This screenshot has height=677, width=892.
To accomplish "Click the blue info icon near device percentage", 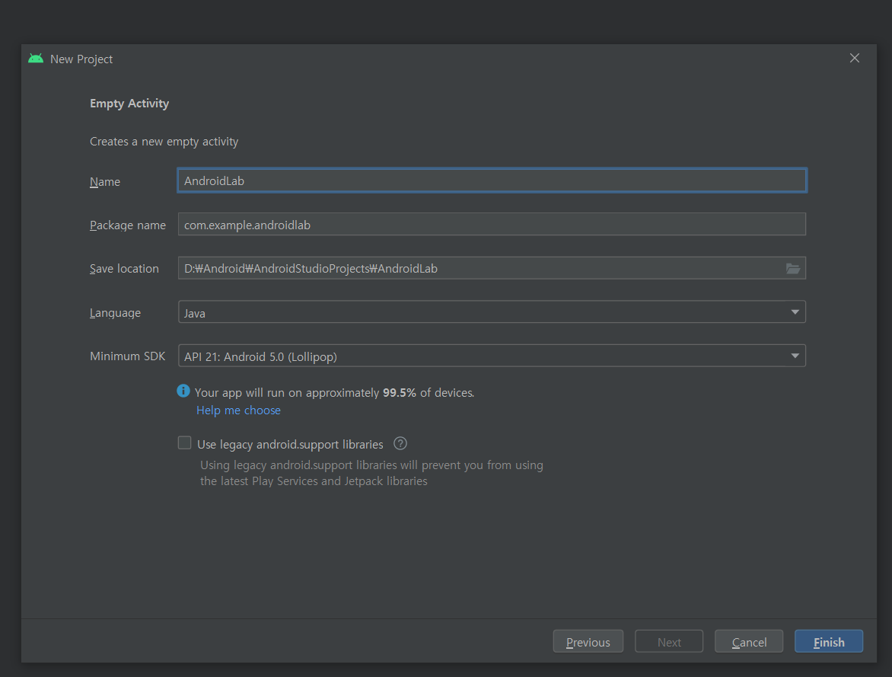I will pos(183,391).
